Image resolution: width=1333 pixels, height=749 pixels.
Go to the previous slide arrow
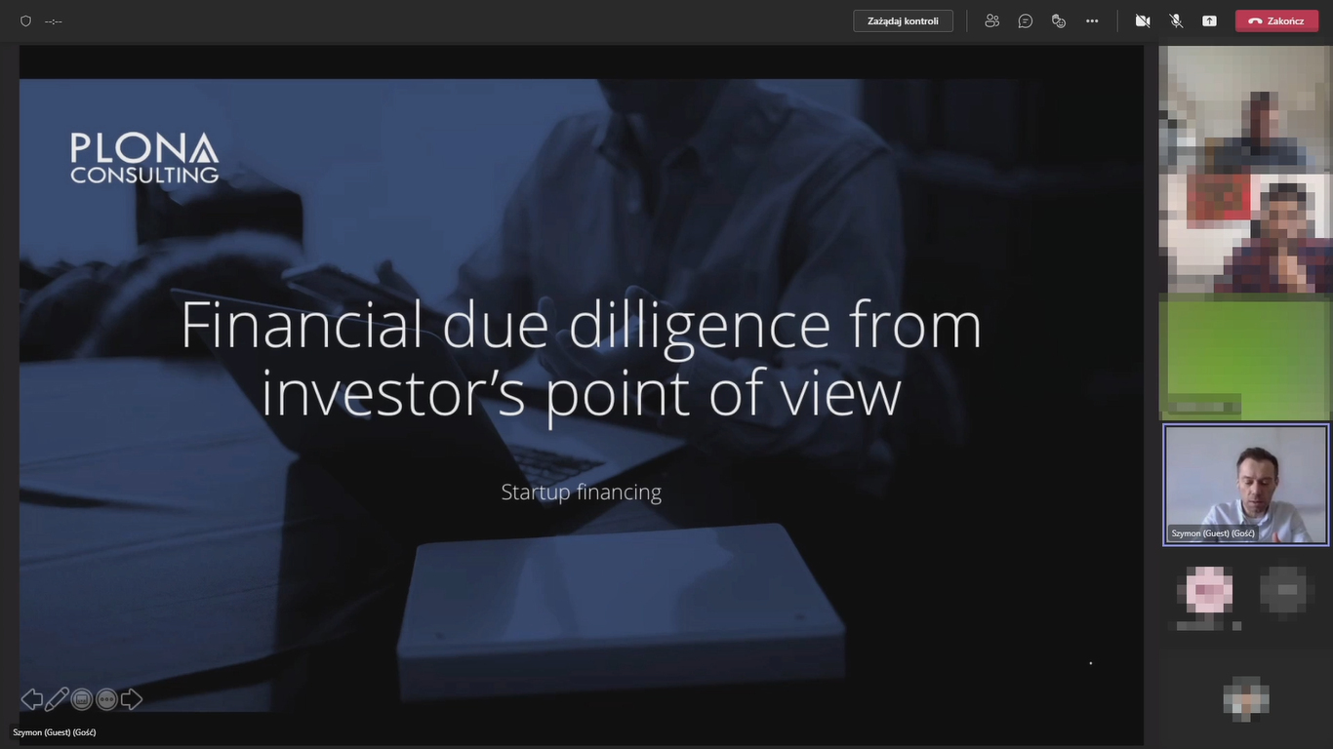[x=32, y=699]
